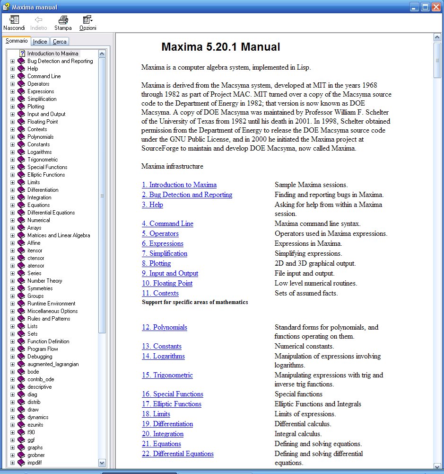Screen dimensions: 444x474
Task: Expand the Arrays tree node
Action: [12, 228]
